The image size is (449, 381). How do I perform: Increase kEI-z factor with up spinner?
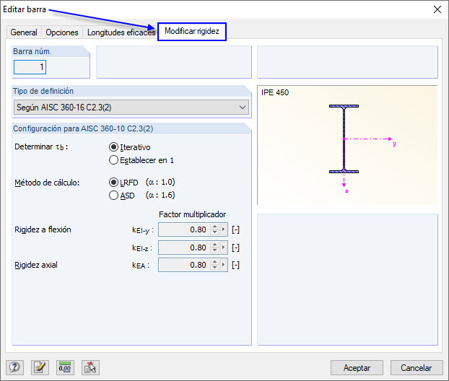click(215, 245)
